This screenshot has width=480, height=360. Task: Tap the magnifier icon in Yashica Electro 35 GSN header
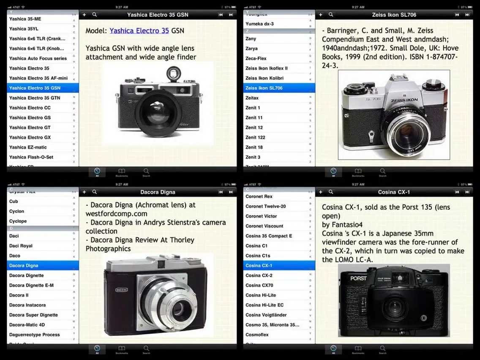pos(95,15)
